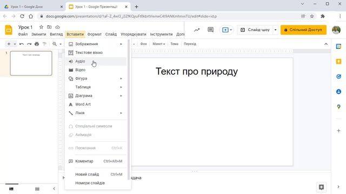Click the Explore button at bottom right
The height and width of the screenshot is (194, 346).
[321, 187]
